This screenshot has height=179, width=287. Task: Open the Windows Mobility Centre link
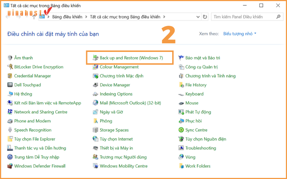pyautogui.click(x=123, y=166)
